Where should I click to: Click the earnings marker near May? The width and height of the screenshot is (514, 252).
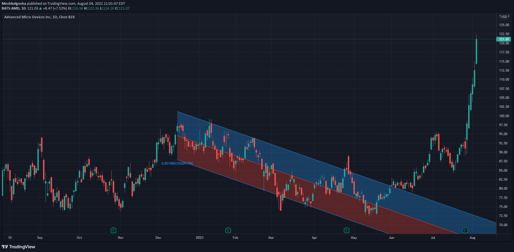tap(346, 230)
